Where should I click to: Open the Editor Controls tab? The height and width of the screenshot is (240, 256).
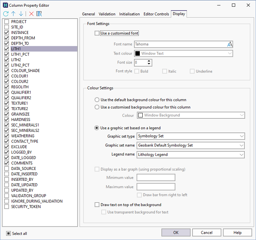pos(156,14)
